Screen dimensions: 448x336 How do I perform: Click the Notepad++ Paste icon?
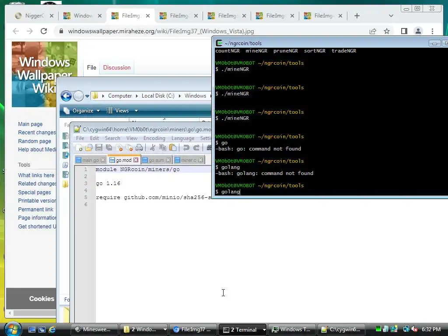coord(172,148)
